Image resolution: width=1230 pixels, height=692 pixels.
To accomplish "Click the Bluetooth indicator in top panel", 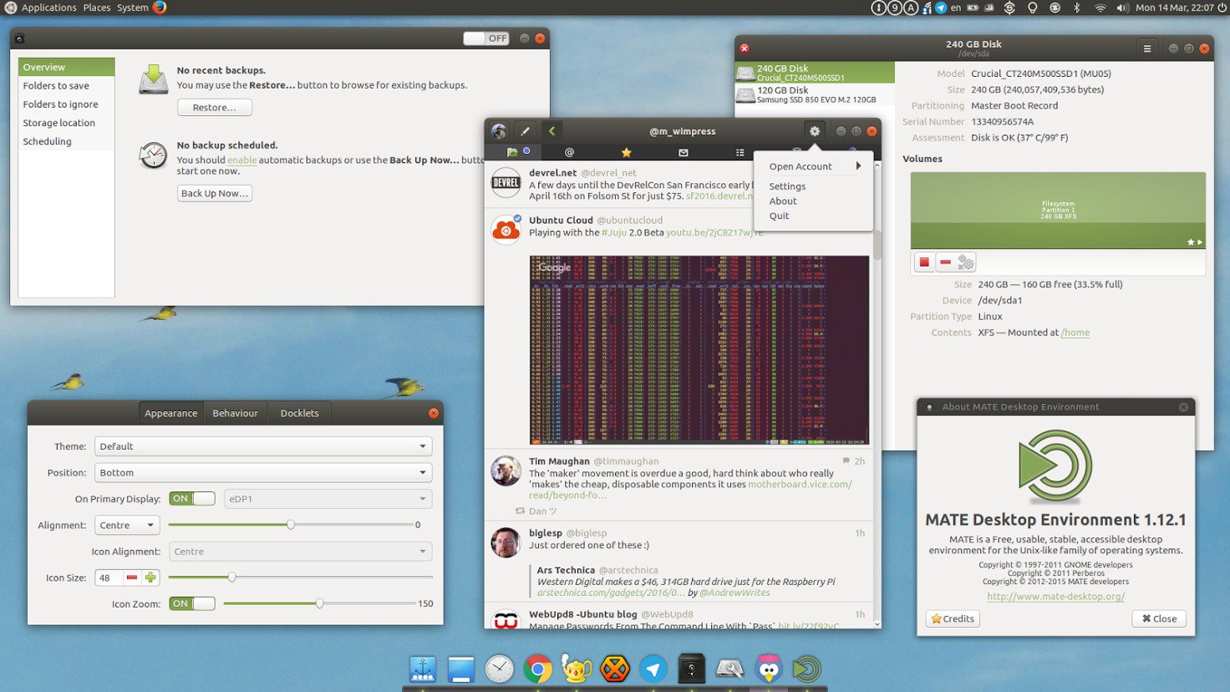I will 1077,8.
